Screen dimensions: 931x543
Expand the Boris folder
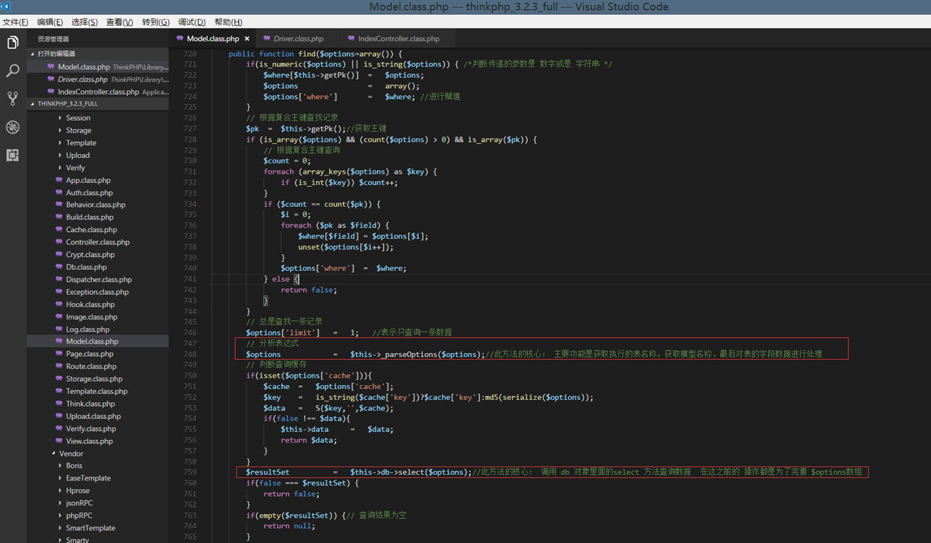click(60, 466)
